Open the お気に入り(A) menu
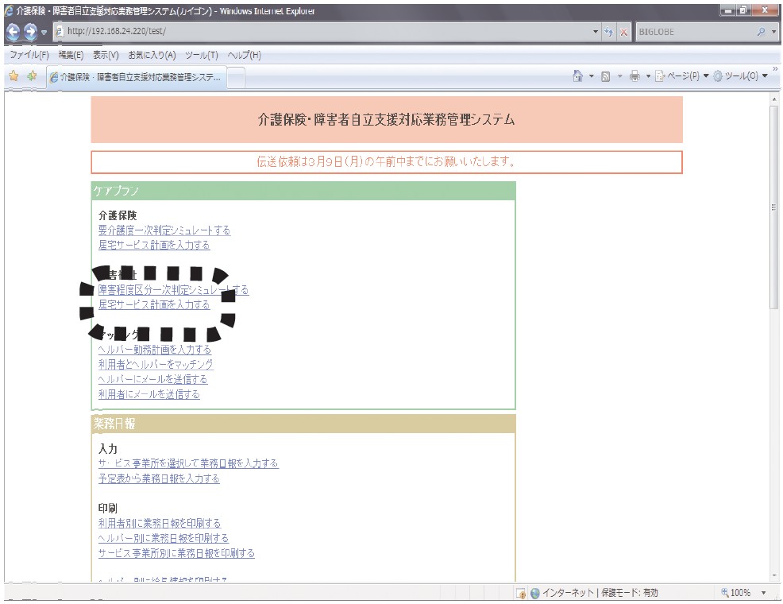 pyautogui.click(x=152, y=55)
